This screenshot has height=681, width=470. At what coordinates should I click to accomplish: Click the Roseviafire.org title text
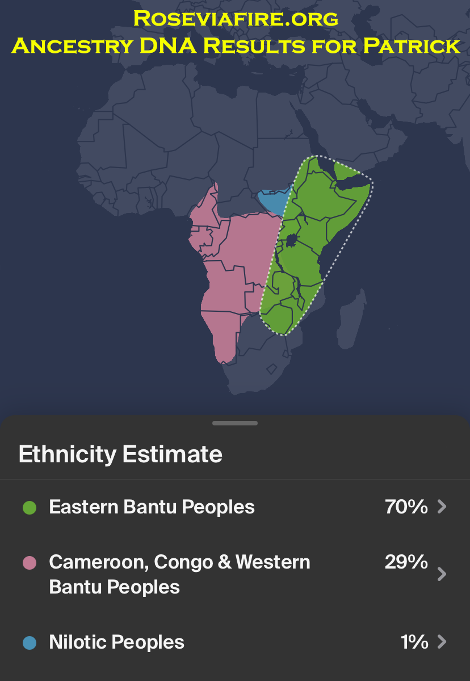[236, 18]
